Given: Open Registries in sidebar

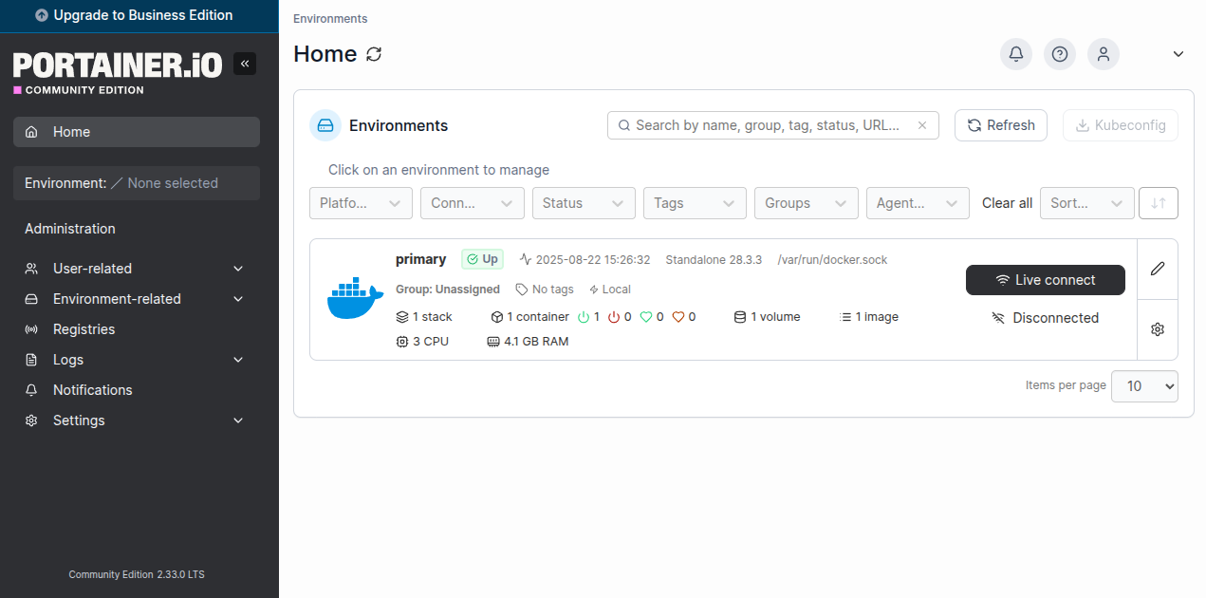Looking at the screenshot, I should point(137,329).
